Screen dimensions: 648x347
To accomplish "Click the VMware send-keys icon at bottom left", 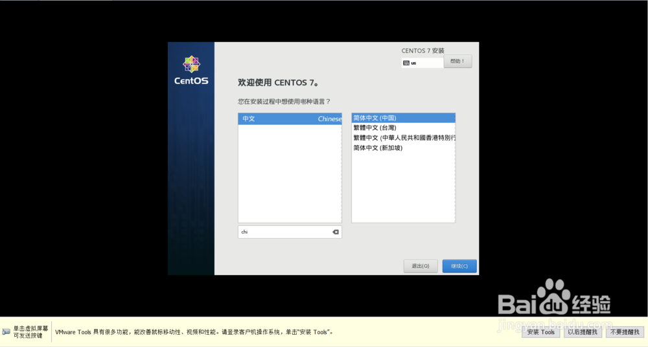I will 6,331.
